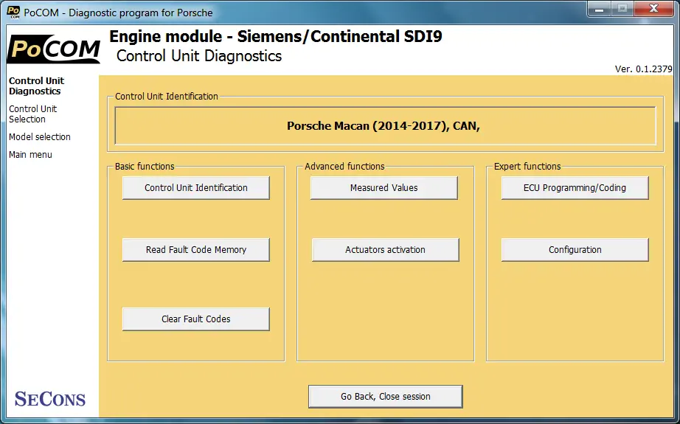This screenshot has width=680, height=424.
Task: Click the Expert functions group label
Action: tap(527, 167)
